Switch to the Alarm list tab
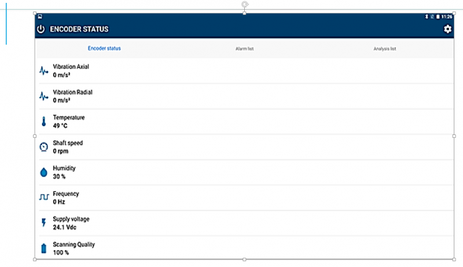The width and height of the screenshot is (463, 267). pos(244,49)
